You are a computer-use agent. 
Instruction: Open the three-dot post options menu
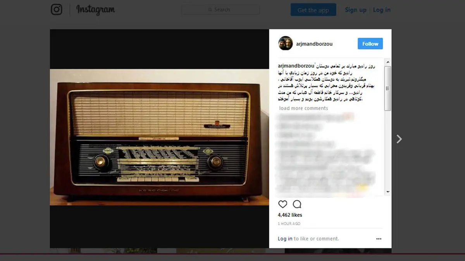(379, 239)
